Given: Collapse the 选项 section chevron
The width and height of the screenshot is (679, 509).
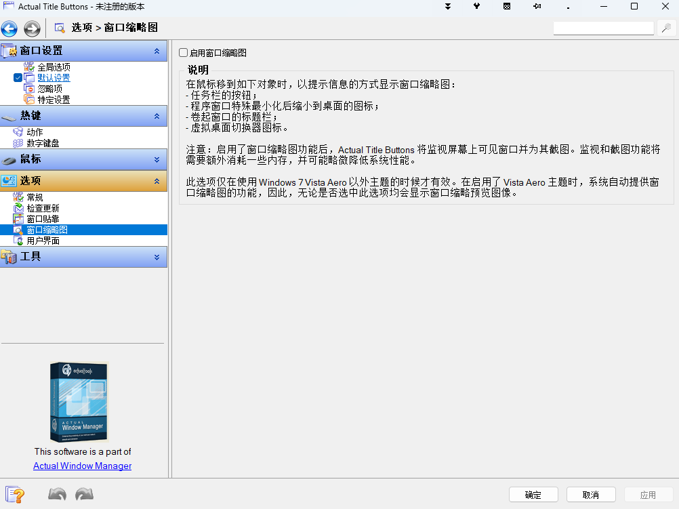Looking at the screenshot, I should tap(157, 181).
